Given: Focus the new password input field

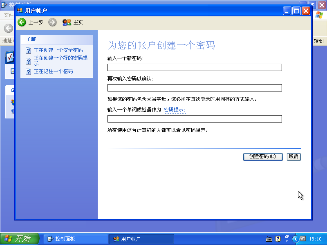Looking at the screenshot, I should coord(194,67).
